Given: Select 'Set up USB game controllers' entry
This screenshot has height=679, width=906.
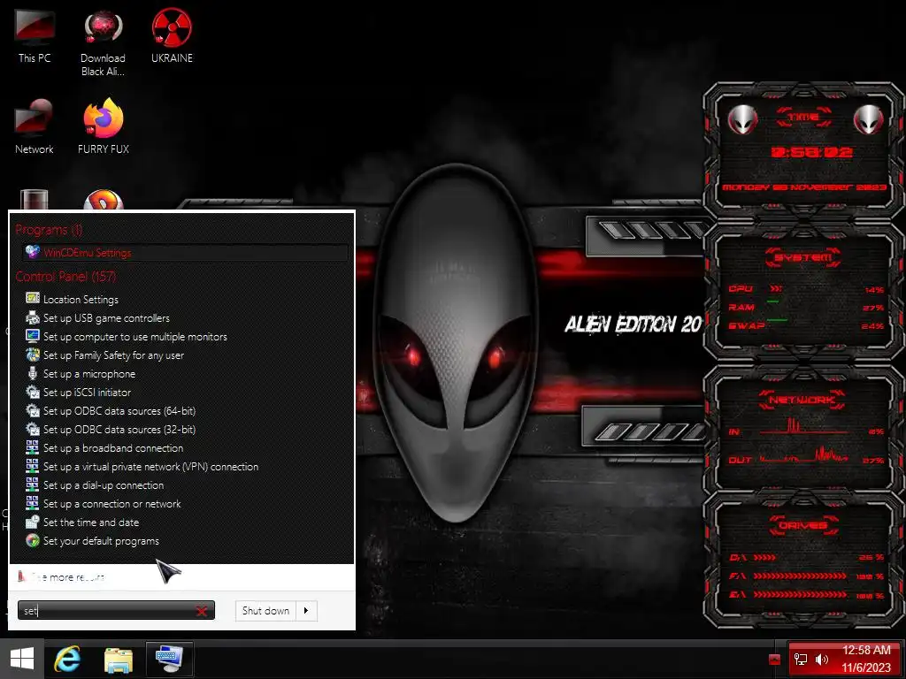Looking at the screenshot, I should pos(106,318).
